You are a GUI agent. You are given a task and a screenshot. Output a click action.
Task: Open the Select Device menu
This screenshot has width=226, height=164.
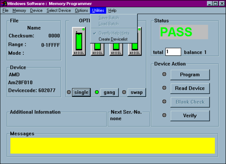pos(59,11)
